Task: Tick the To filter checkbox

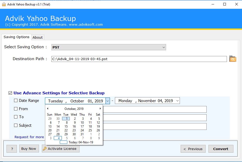Action: [16, 117]
